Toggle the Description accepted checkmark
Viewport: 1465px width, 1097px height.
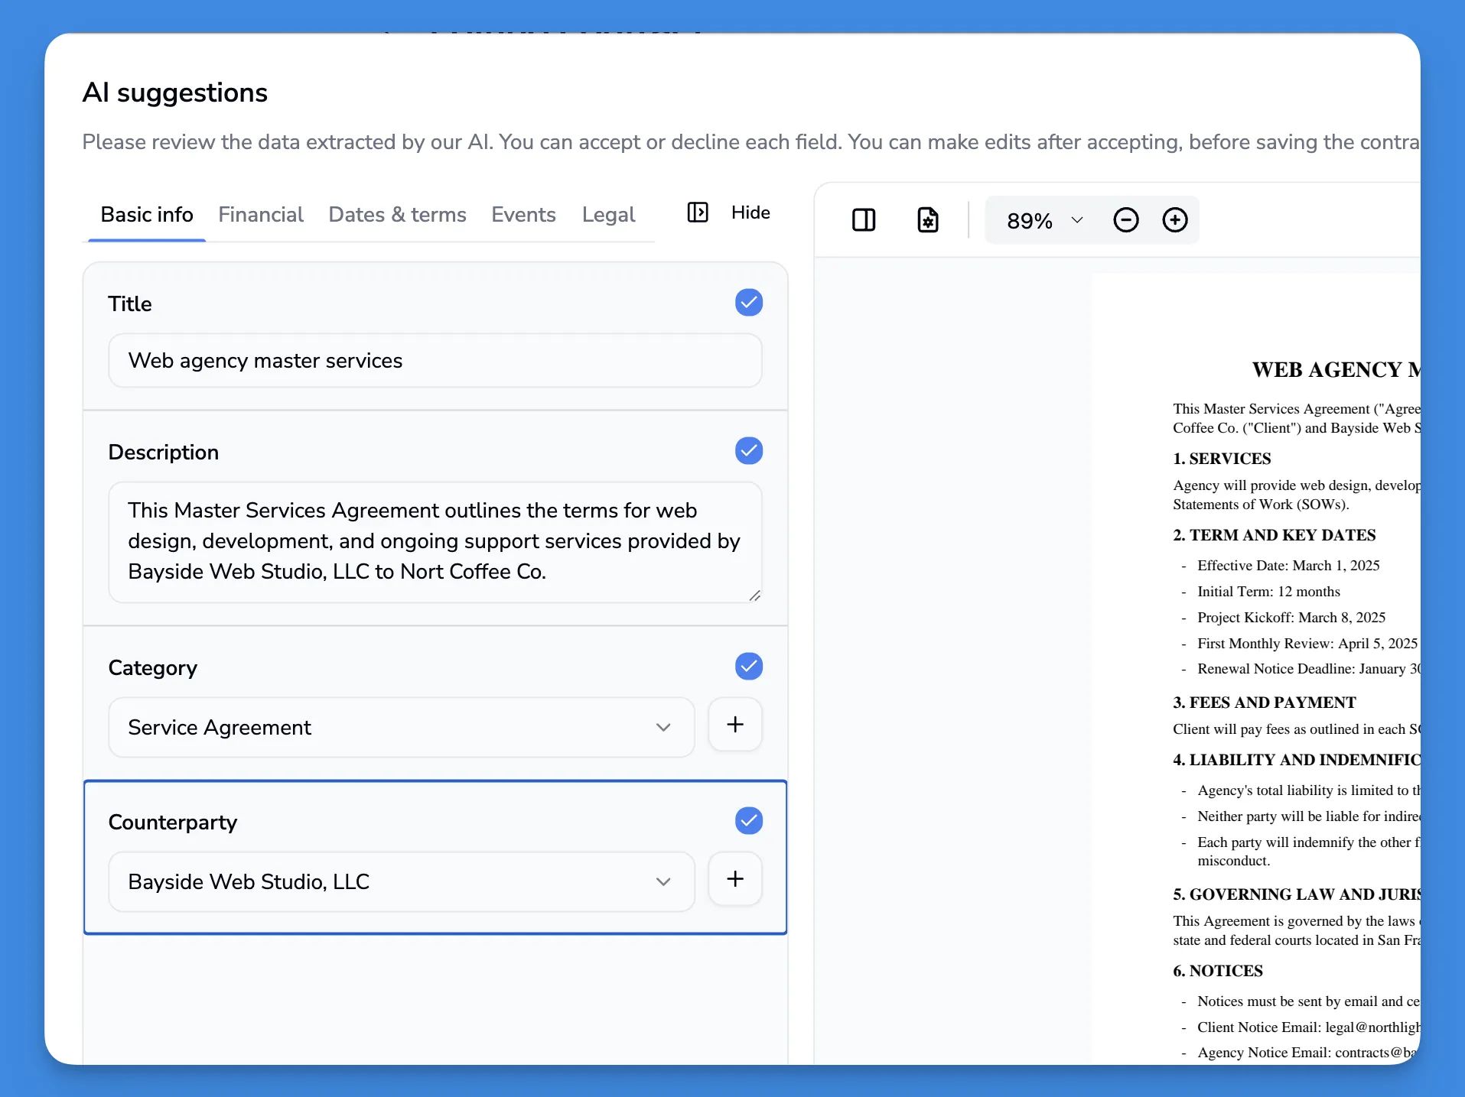pos(748,451)
